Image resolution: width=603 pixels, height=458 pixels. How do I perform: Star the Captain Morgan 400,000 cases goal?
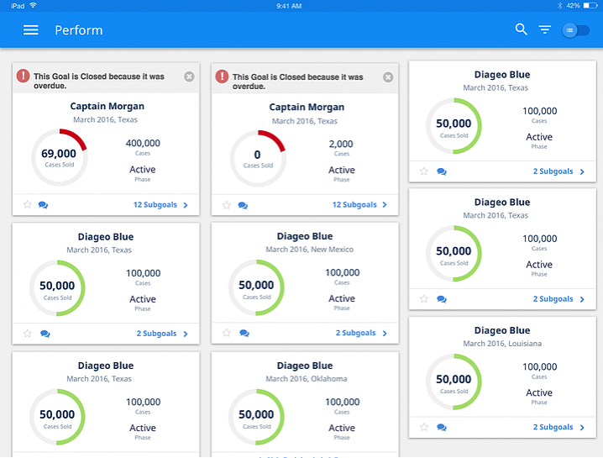[x=28, y=204]
